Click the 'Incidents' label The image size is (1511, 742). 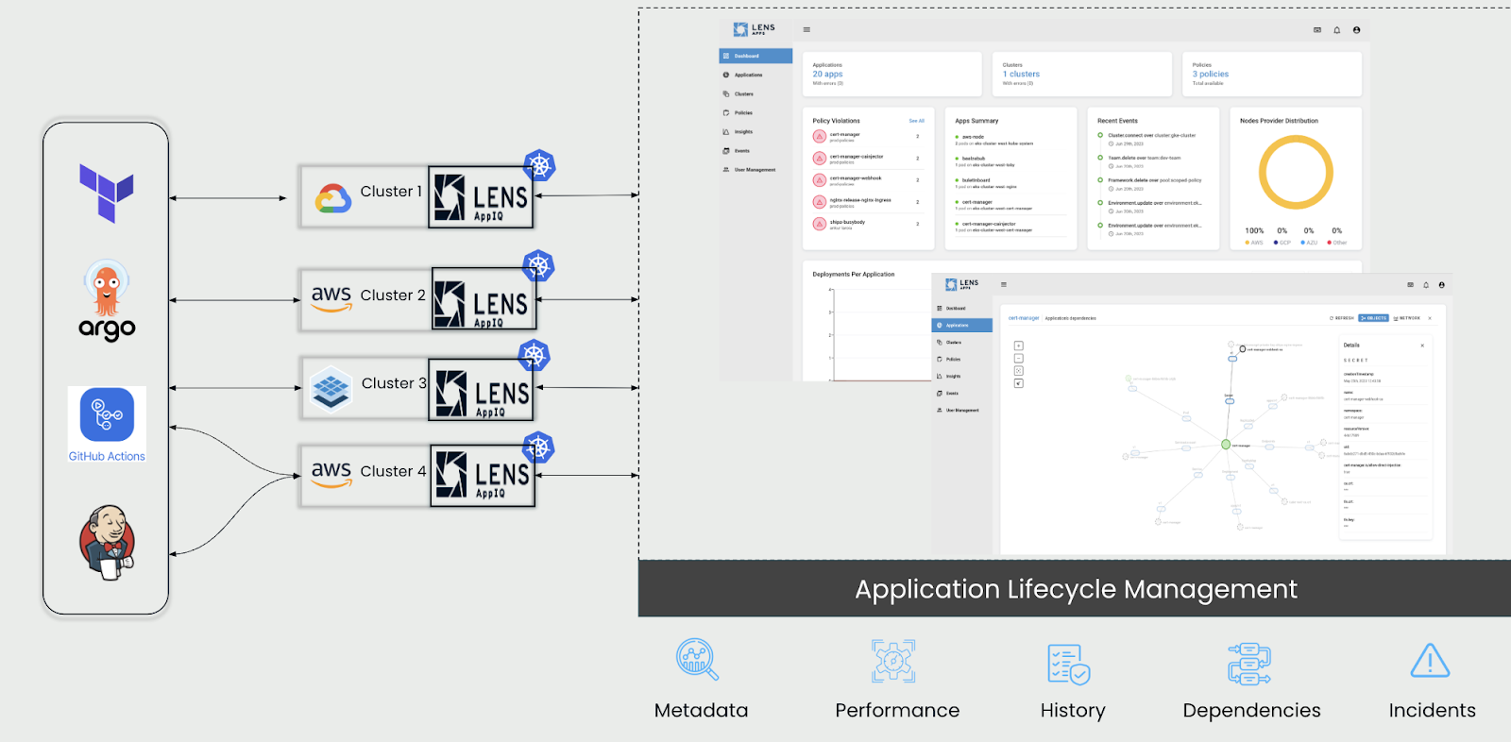click(x=1432, y=711)
